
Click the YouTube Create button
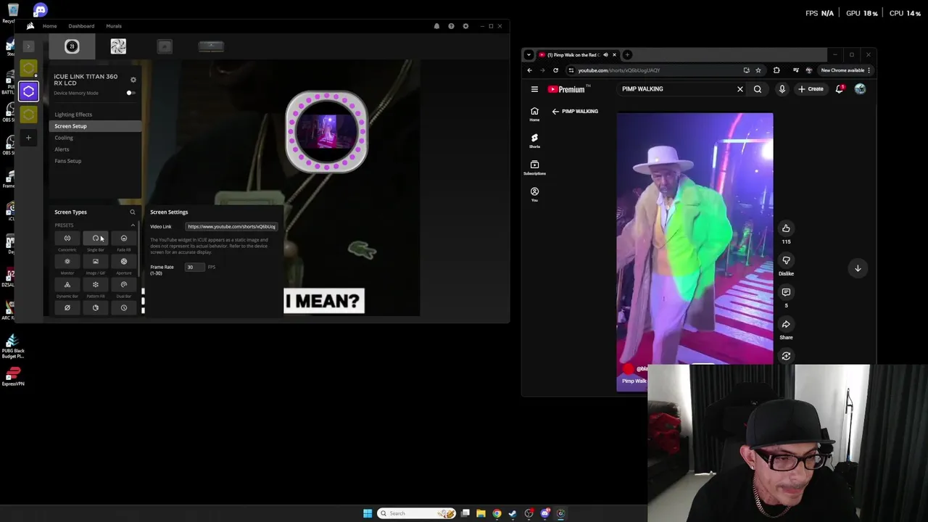(x=811, y=89)
